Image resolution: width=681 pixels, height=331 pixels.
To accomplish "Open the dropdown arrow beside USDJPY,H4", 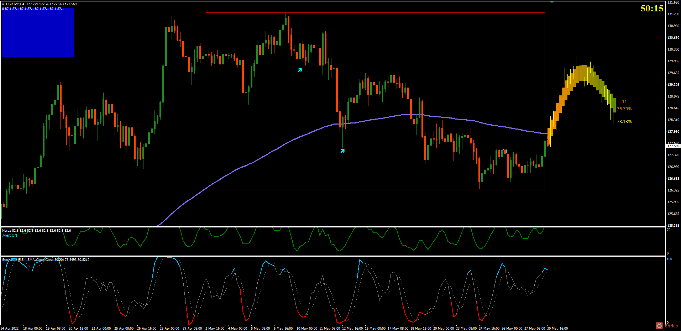I will 3,4.
